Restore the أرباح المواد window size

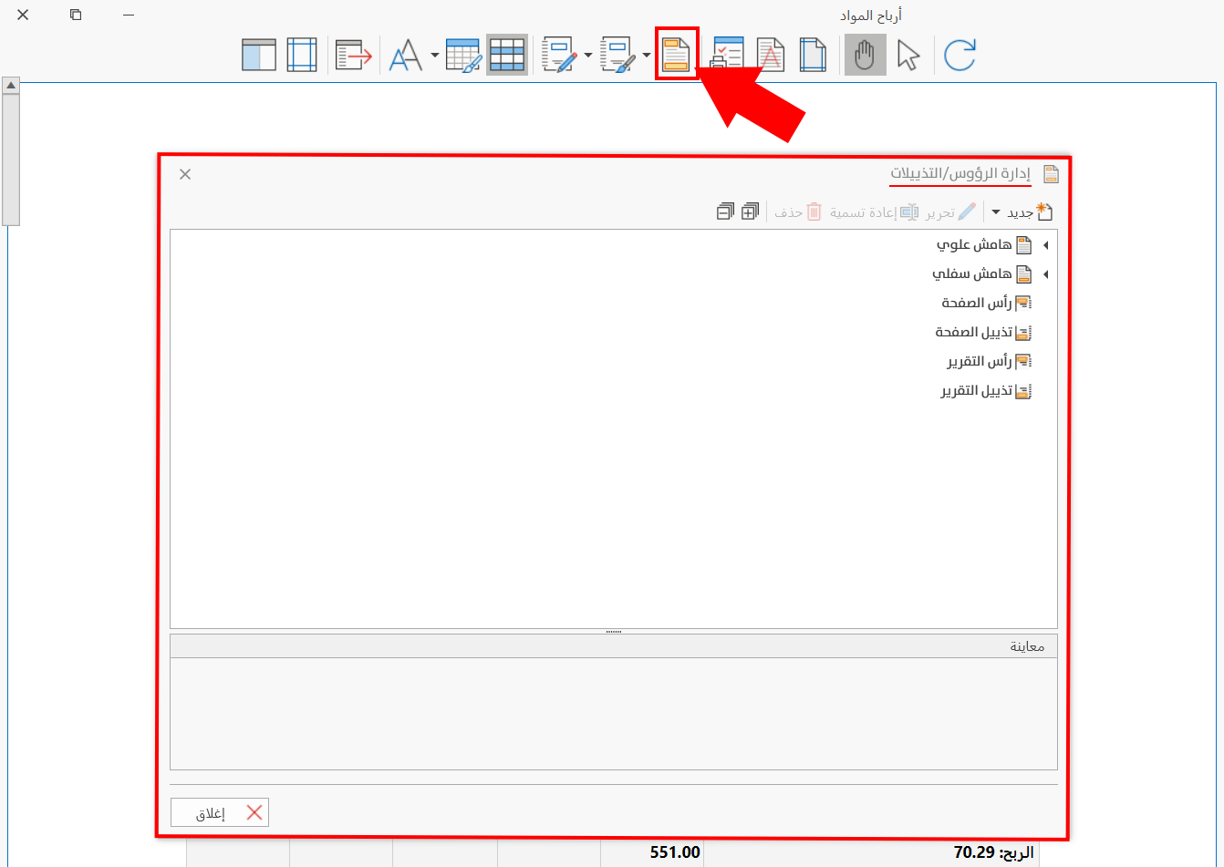(76, 15)
